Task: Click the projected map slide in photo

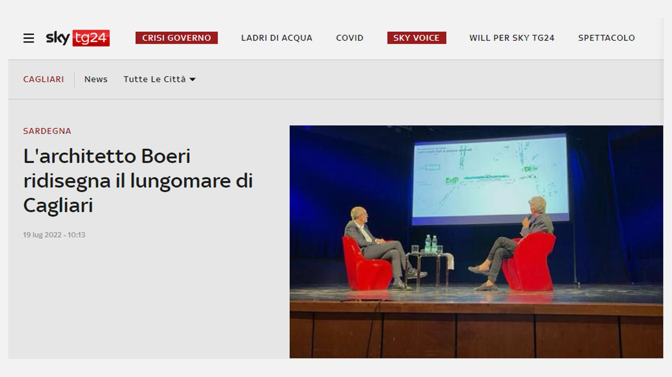Action: [x=490, y=178]
